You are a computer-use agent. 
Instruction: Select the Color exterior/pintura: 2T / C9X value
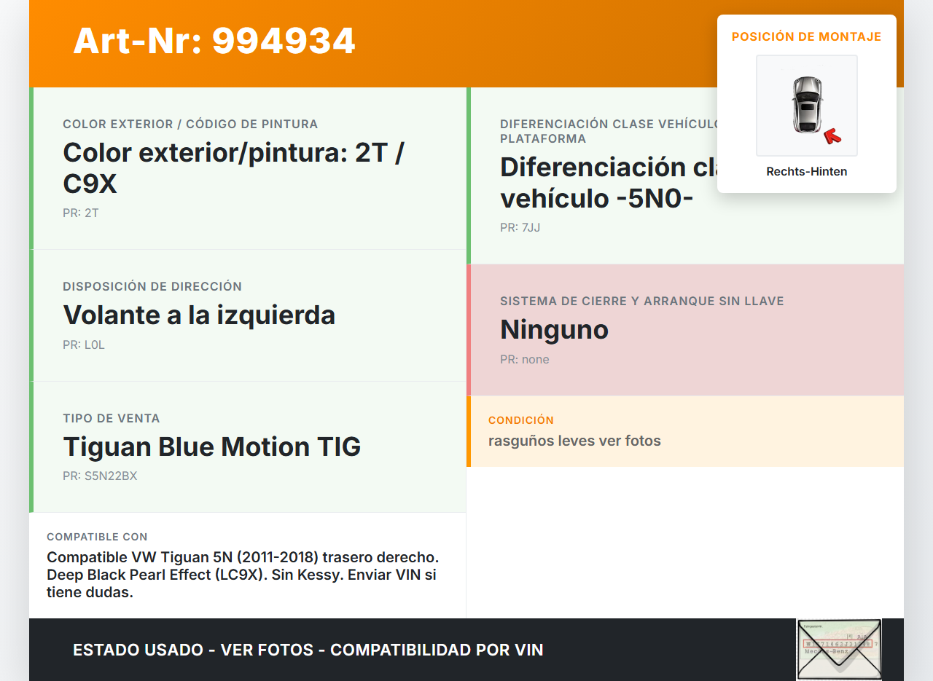click(234, 168)
